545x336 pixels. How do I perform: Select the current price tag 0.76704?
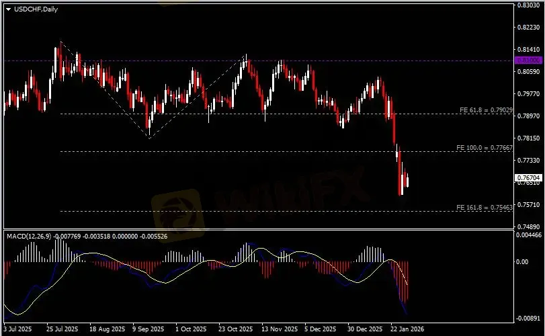(526, 178)
